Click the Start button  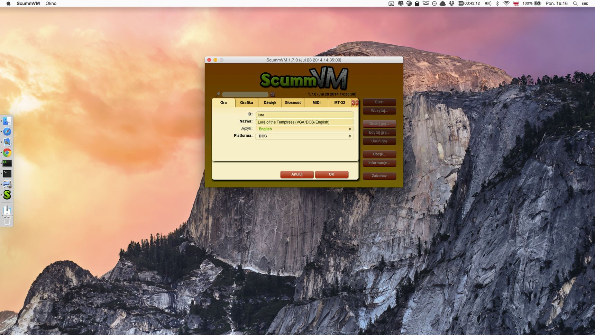(x=379, y=102)
